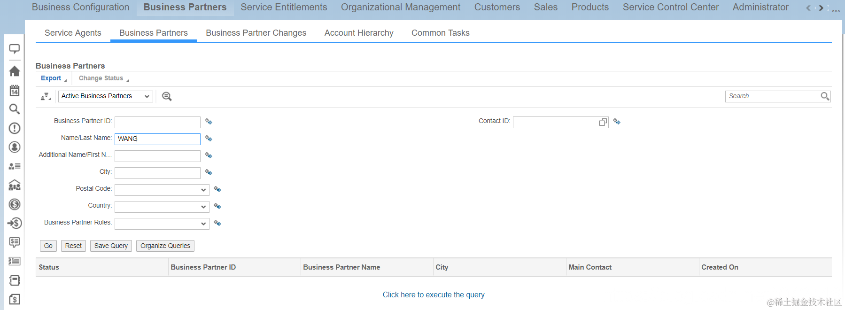Image resolution: width=845 pixels, height=310 pixels.
Task: Click Organize Queries button
Action: click(165, 246)
